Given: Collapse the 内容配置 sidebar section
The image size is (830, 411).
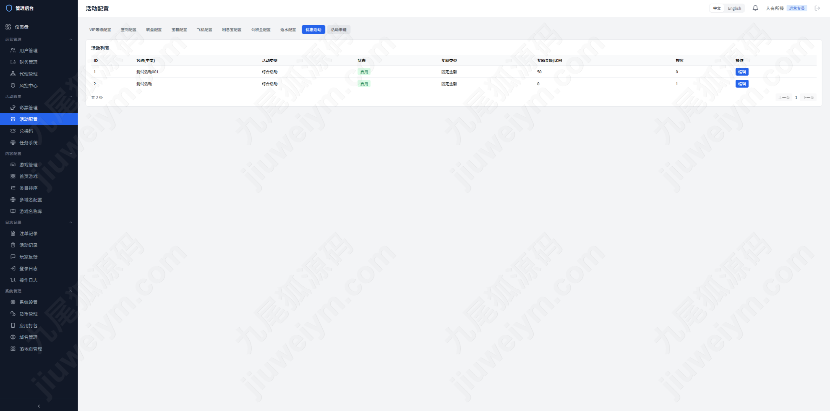Looking at the screenshot, I should click(71, 153).
